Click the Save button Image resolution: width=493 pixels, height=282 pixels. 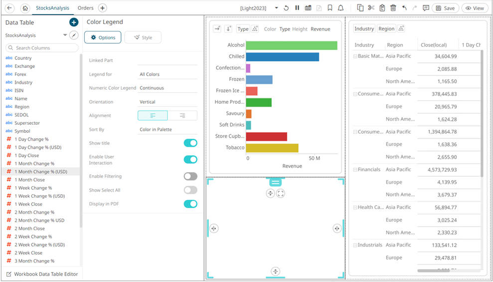(445, 8)
